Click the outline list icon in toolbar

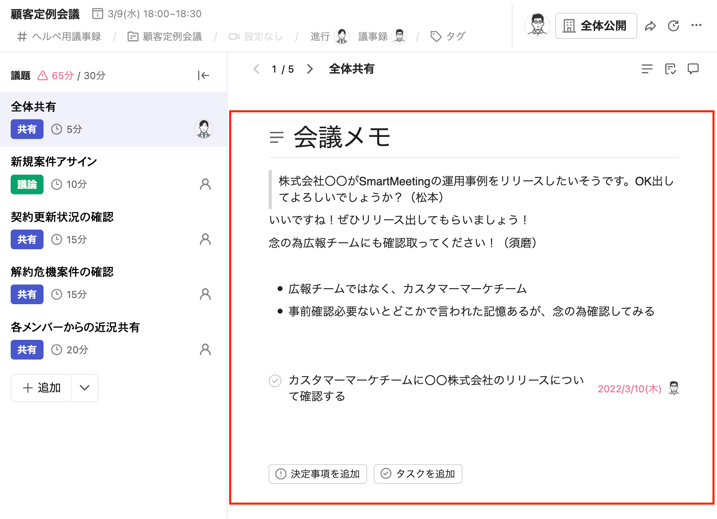647,69
